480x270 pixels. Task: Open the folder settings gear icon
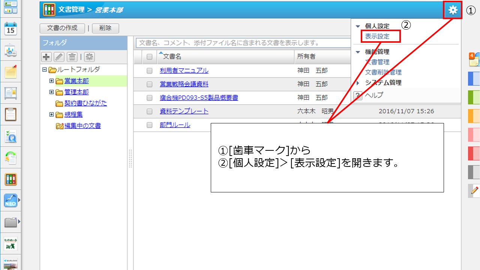point(89,57)
